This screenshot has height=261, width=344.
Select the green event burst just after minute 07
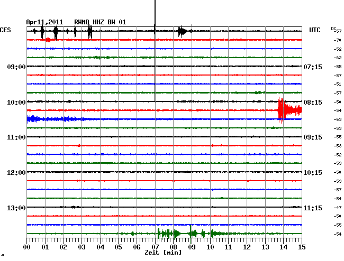pyautogui.click(x=169, y=234)
